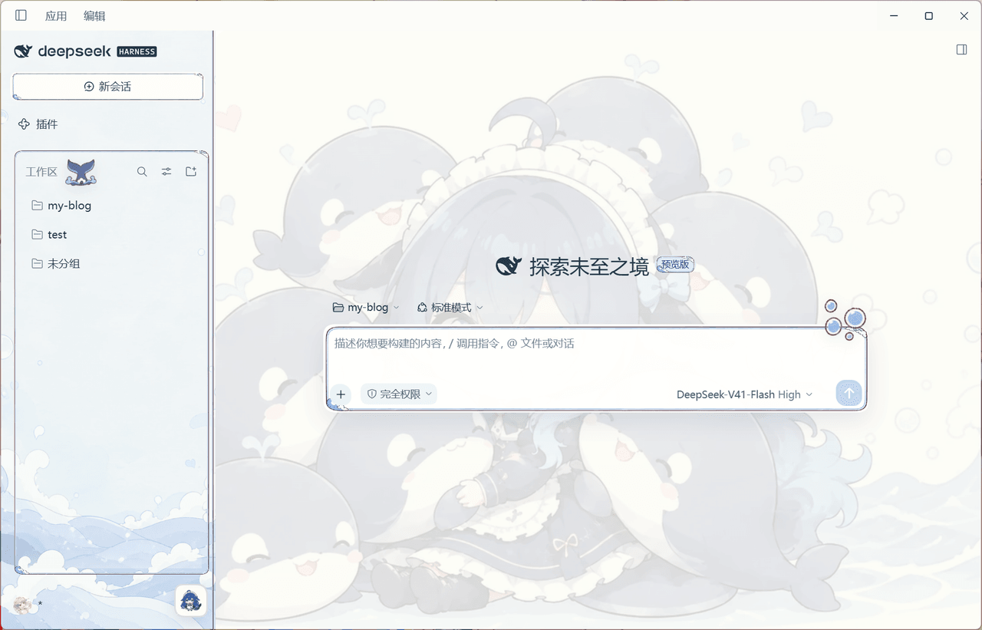Toggle the left sidebar panel icon

tap(21, 15)
